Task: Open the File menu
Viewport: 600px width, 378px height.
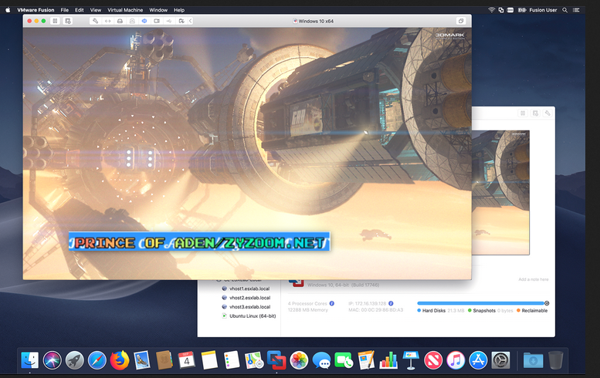Action: click(x=65, y=10)
